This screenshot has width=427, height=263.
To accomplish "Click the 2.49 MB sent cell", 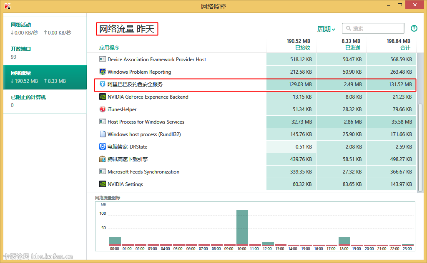I will pyautogui.click(x=341, y=84).
